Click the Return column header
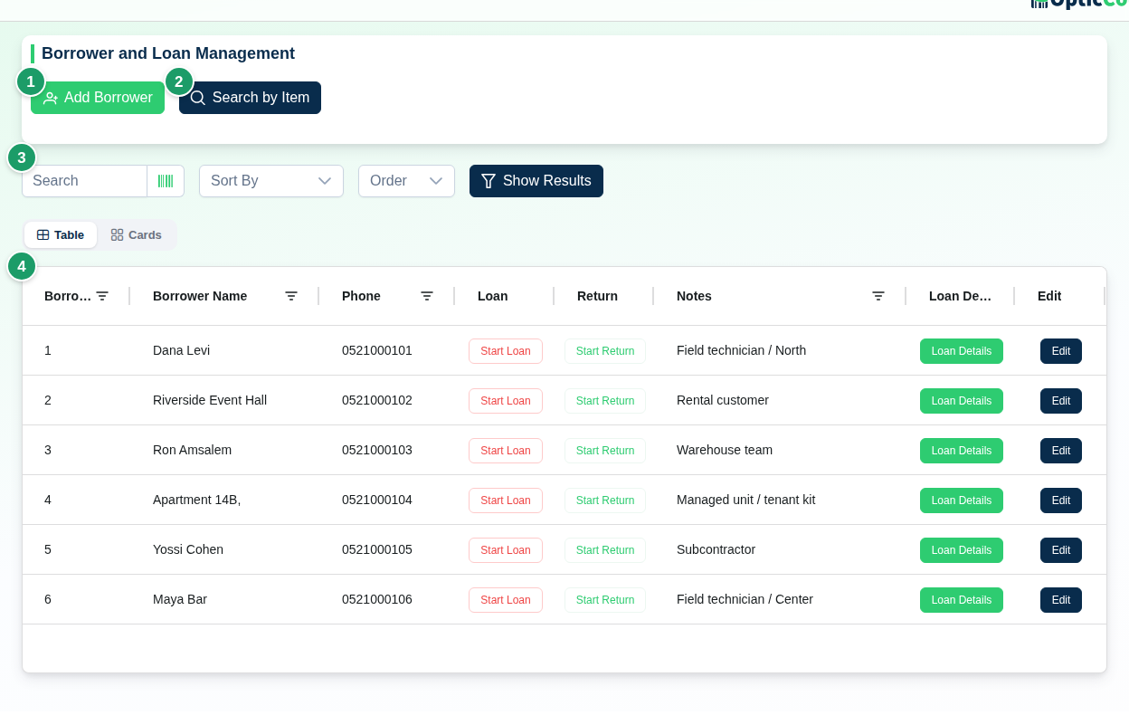This screenshot has height=715, width=1129. coord(597,296)
